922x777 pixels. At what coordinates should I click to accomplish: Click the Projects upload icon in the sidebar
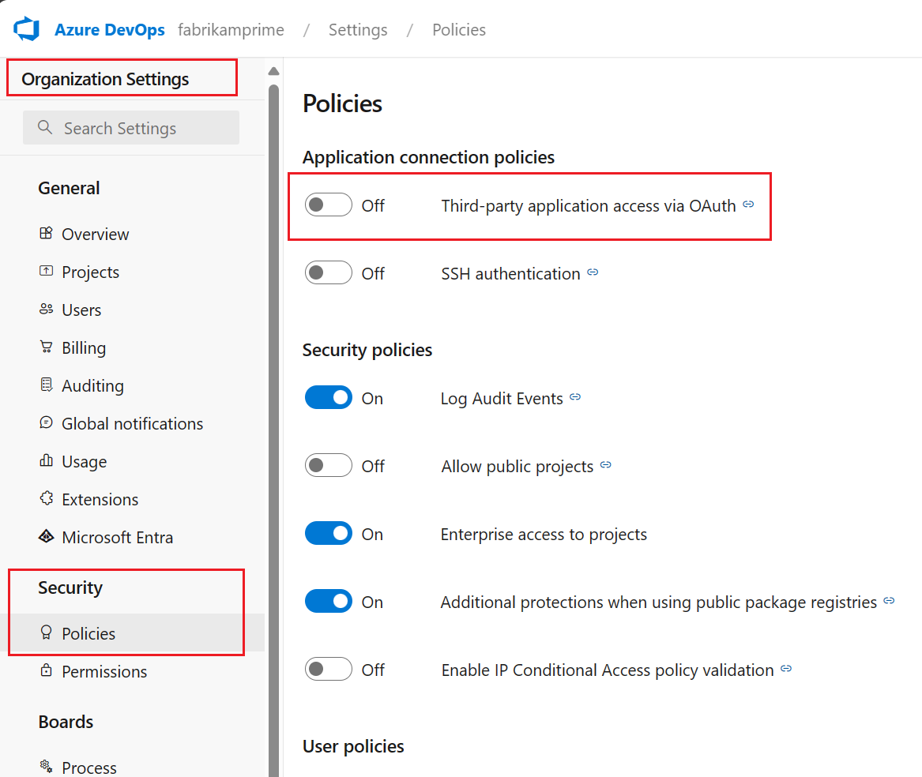pyautogui.click(x=46, y=271)
